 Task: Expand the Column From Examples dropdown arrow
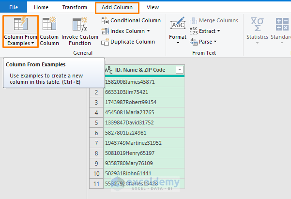pyautogui.click(x=32, y=43)
